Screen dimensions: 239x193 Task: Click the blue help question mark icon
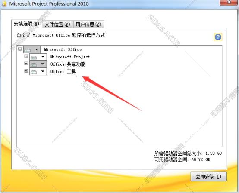point(218,37)
